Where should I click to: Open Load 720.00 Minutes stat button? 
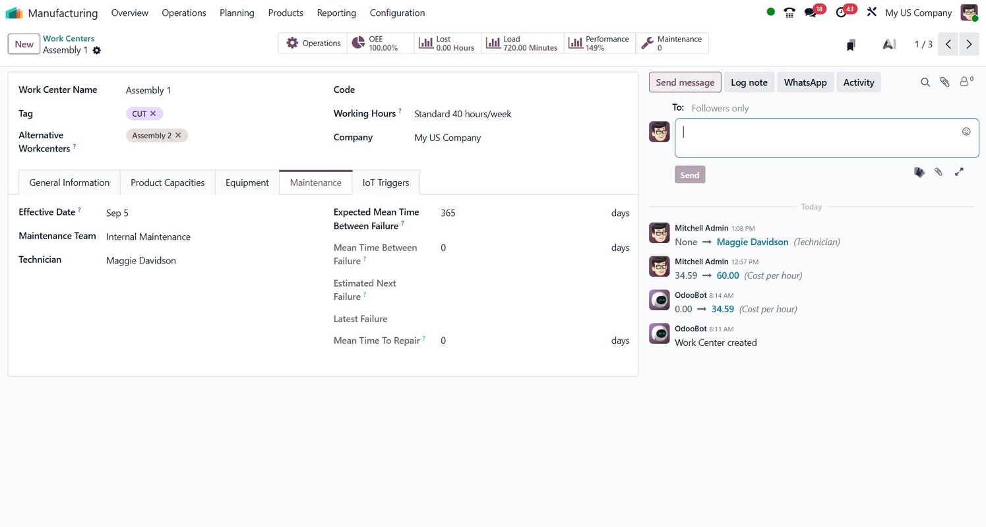click(x=523, y=43)
